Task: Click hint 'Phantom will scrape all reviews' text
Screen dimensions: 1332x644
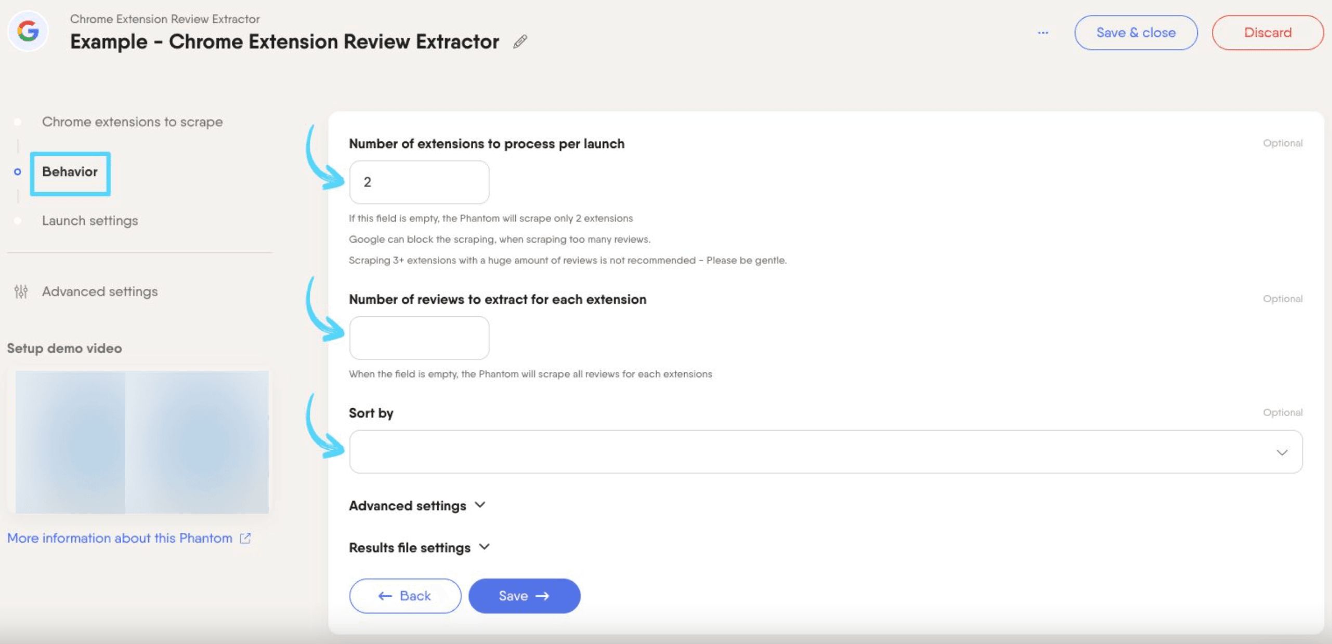Action: tap(530, 374)
